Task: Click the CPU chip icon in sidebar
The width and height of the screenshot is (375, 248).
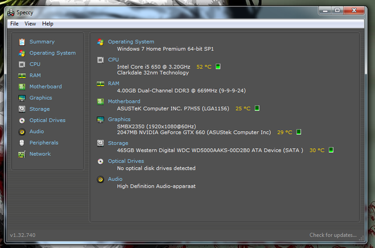Action: pos(22,64)
